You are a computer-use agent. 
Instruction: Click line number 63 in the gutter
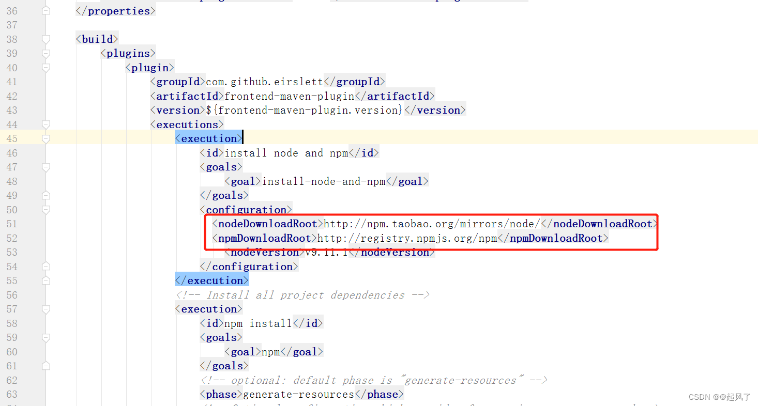[11, 394]
